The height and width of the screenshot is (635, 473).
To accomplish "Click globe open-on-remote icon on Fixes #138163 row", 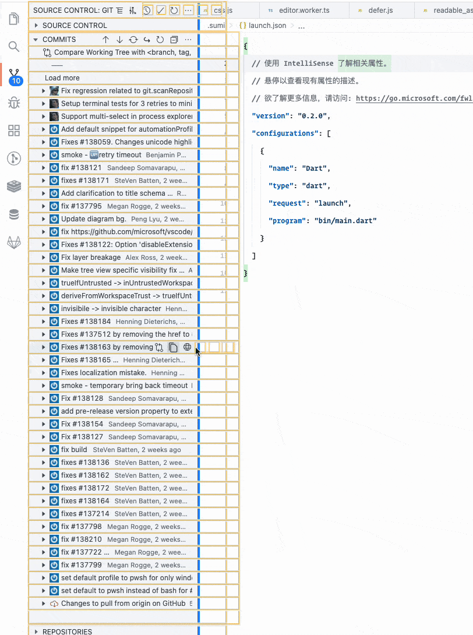I will click(187, 347).
